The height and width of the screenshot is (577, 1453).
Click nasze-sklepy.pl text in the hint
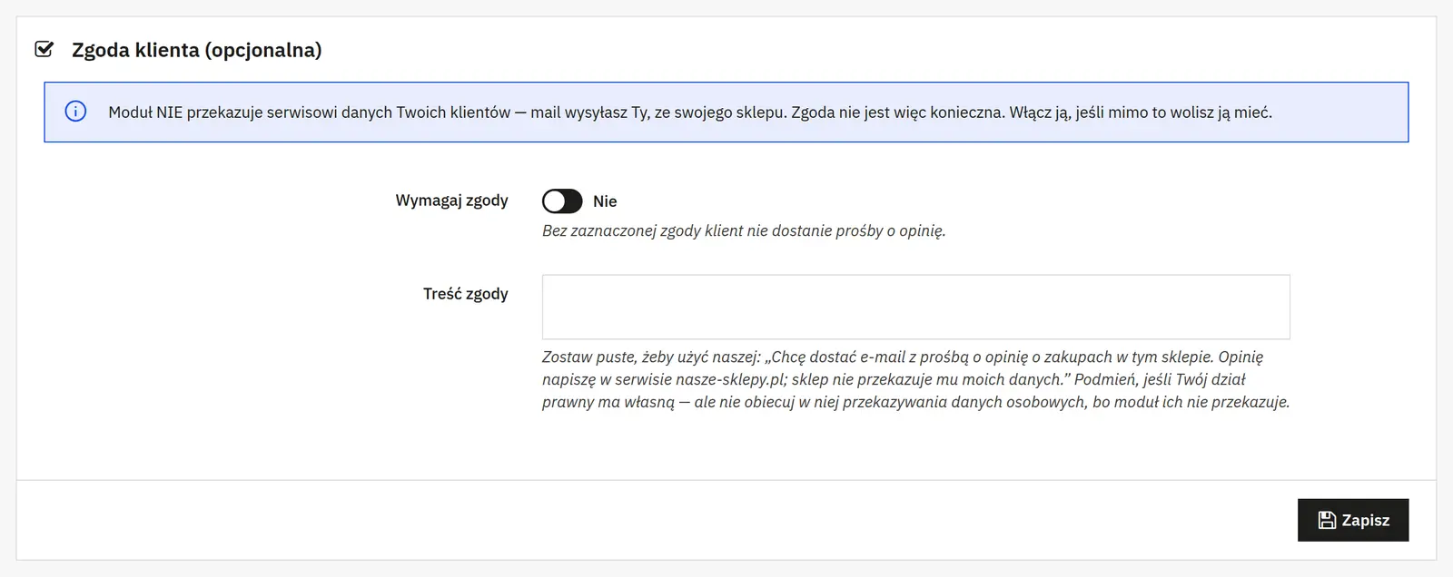click(x=731, y=380)
